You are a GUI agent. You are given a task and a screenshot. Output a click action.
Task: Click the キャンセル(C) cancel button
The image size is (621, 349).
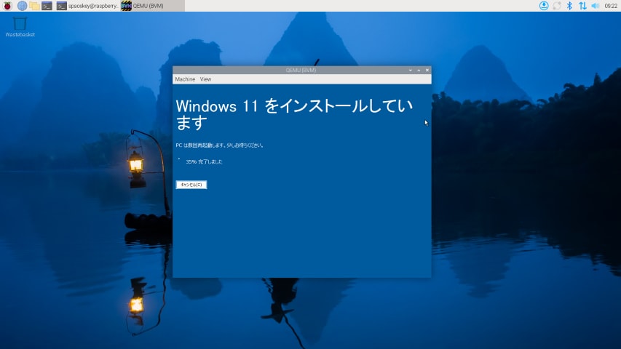click(191, 185)
